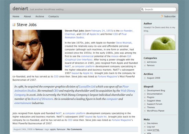Open the Lucasfilm Ltd link in quote
The height and width of the screenshot is (134, 189).
(x=87, y=86)
